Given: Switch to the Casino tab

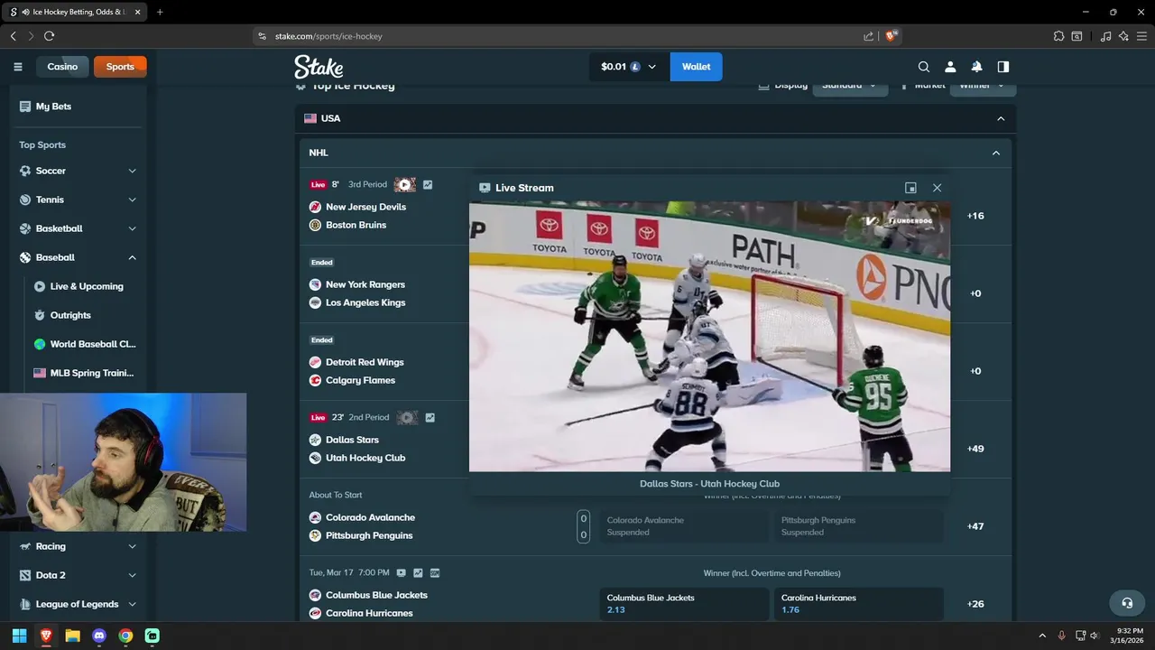Looking at the screenshot, I should 62,67.
